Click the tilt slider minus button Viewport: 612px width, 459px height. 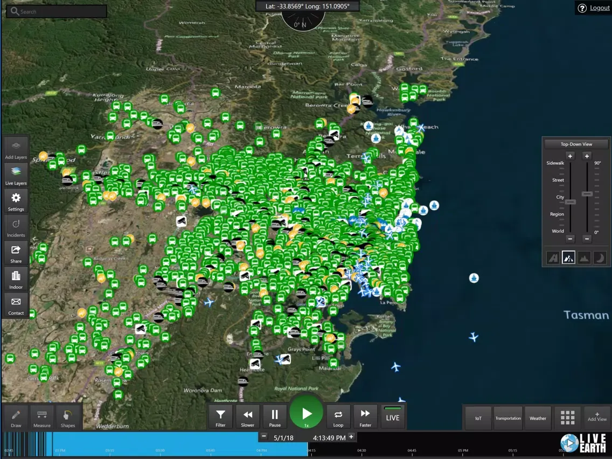tap(587, 239)
